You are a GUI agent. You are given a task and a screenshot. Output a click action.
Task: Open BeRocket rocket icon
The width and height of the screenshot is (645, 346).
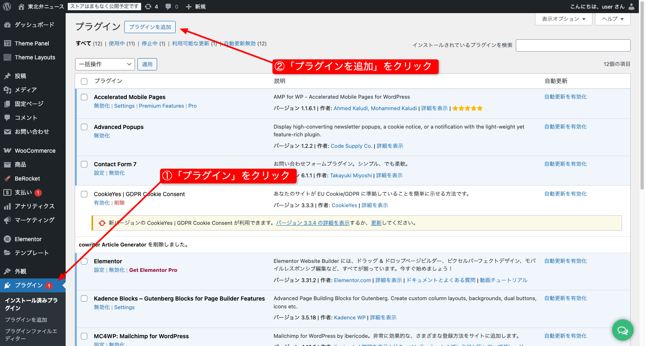[7, 179]
